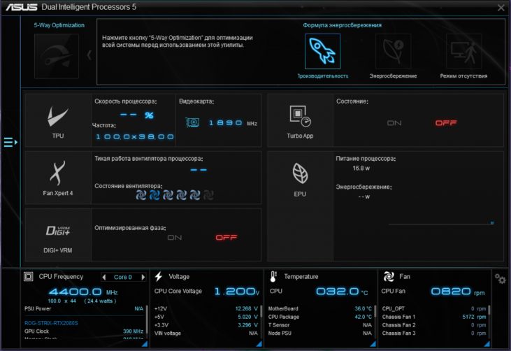Viewport: 511px width, 351px height.
Task: Click the second fan status icon
Action: (x=154, y=195)
